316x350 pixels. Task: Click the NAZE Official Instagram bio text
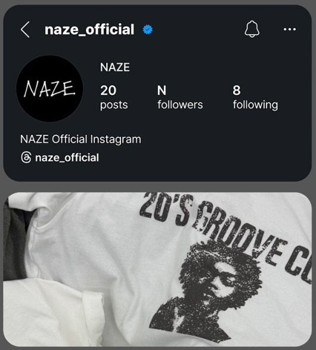[80, 140]
